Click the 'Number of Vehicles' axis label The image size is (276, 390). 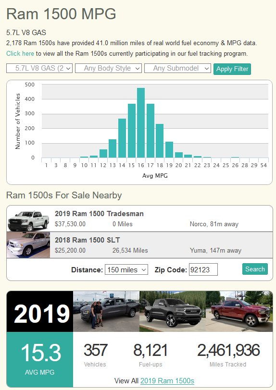point(18,121)
